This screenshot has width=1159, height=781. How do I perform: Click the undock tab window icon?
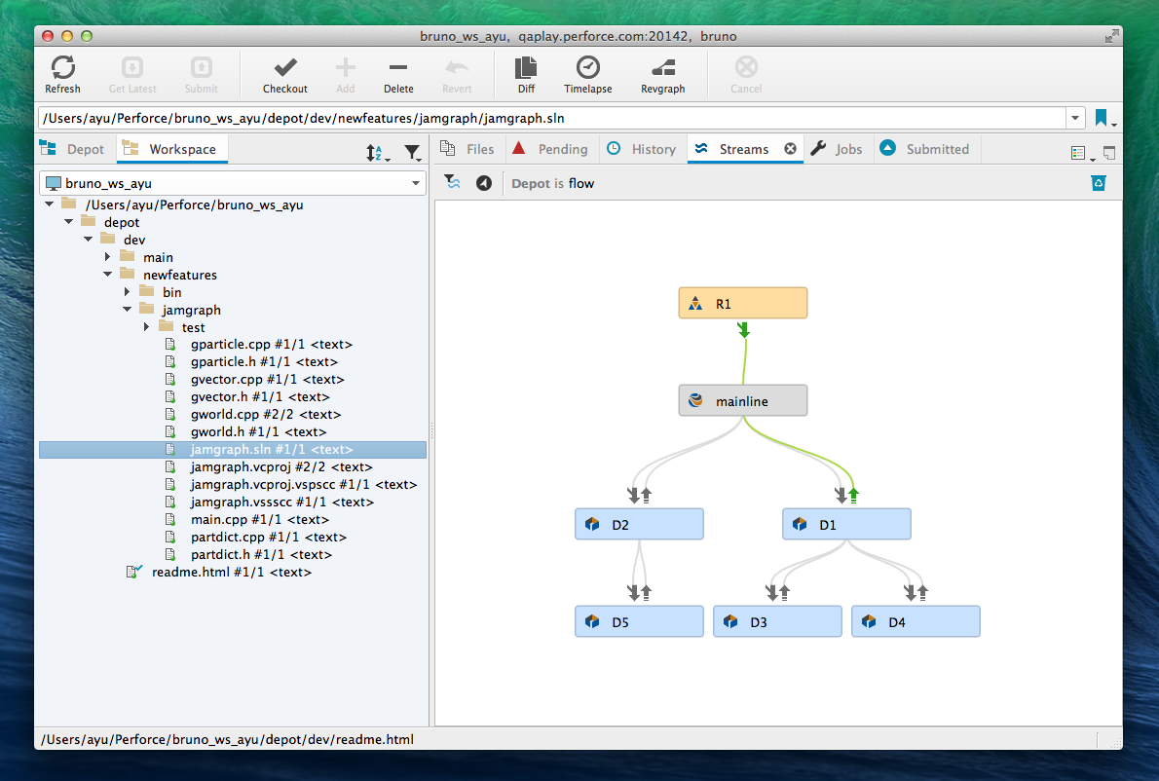click(x=1109, y=153)
